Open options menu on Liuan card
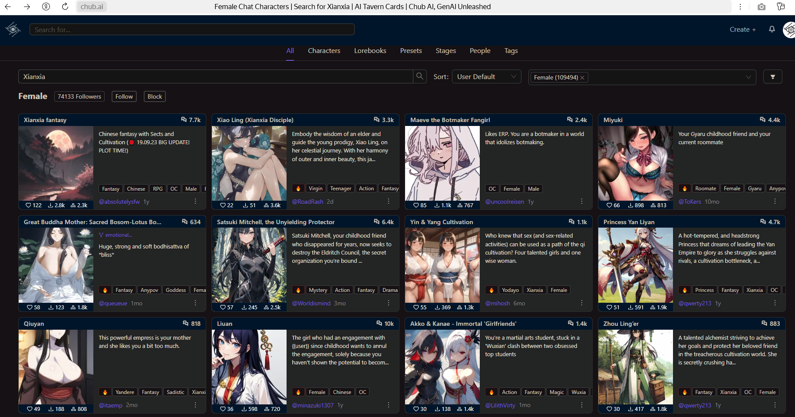The height and width of the screenshot is (417, 795). coord(389,405)
